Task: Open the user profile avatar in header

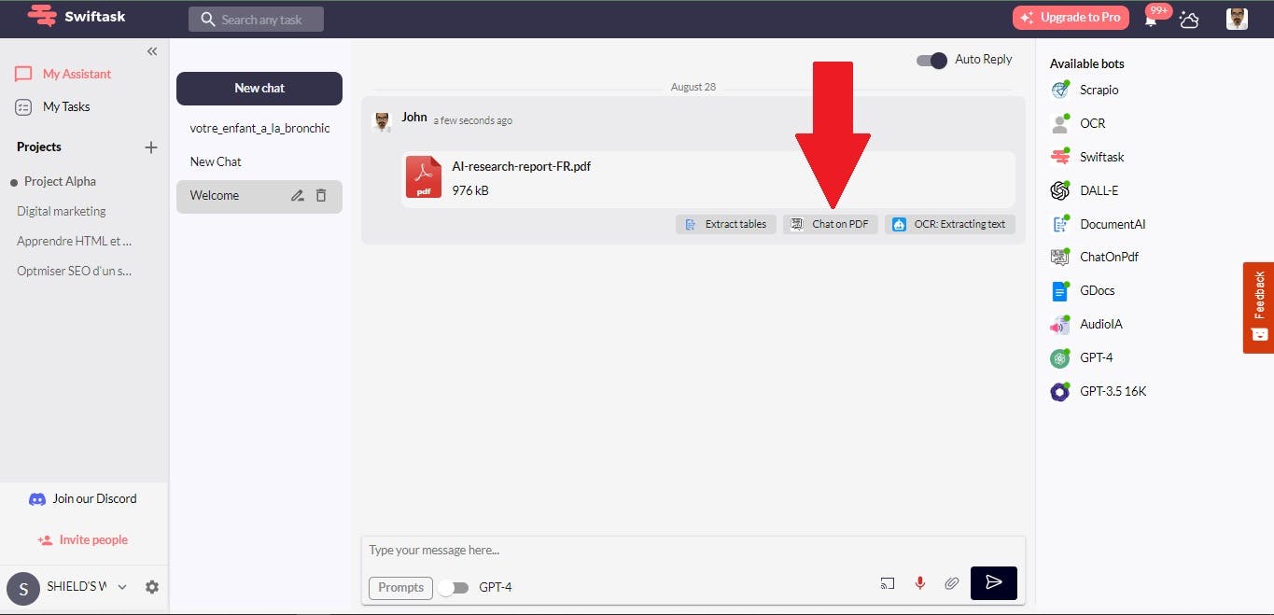Action: pos(1237,19)
